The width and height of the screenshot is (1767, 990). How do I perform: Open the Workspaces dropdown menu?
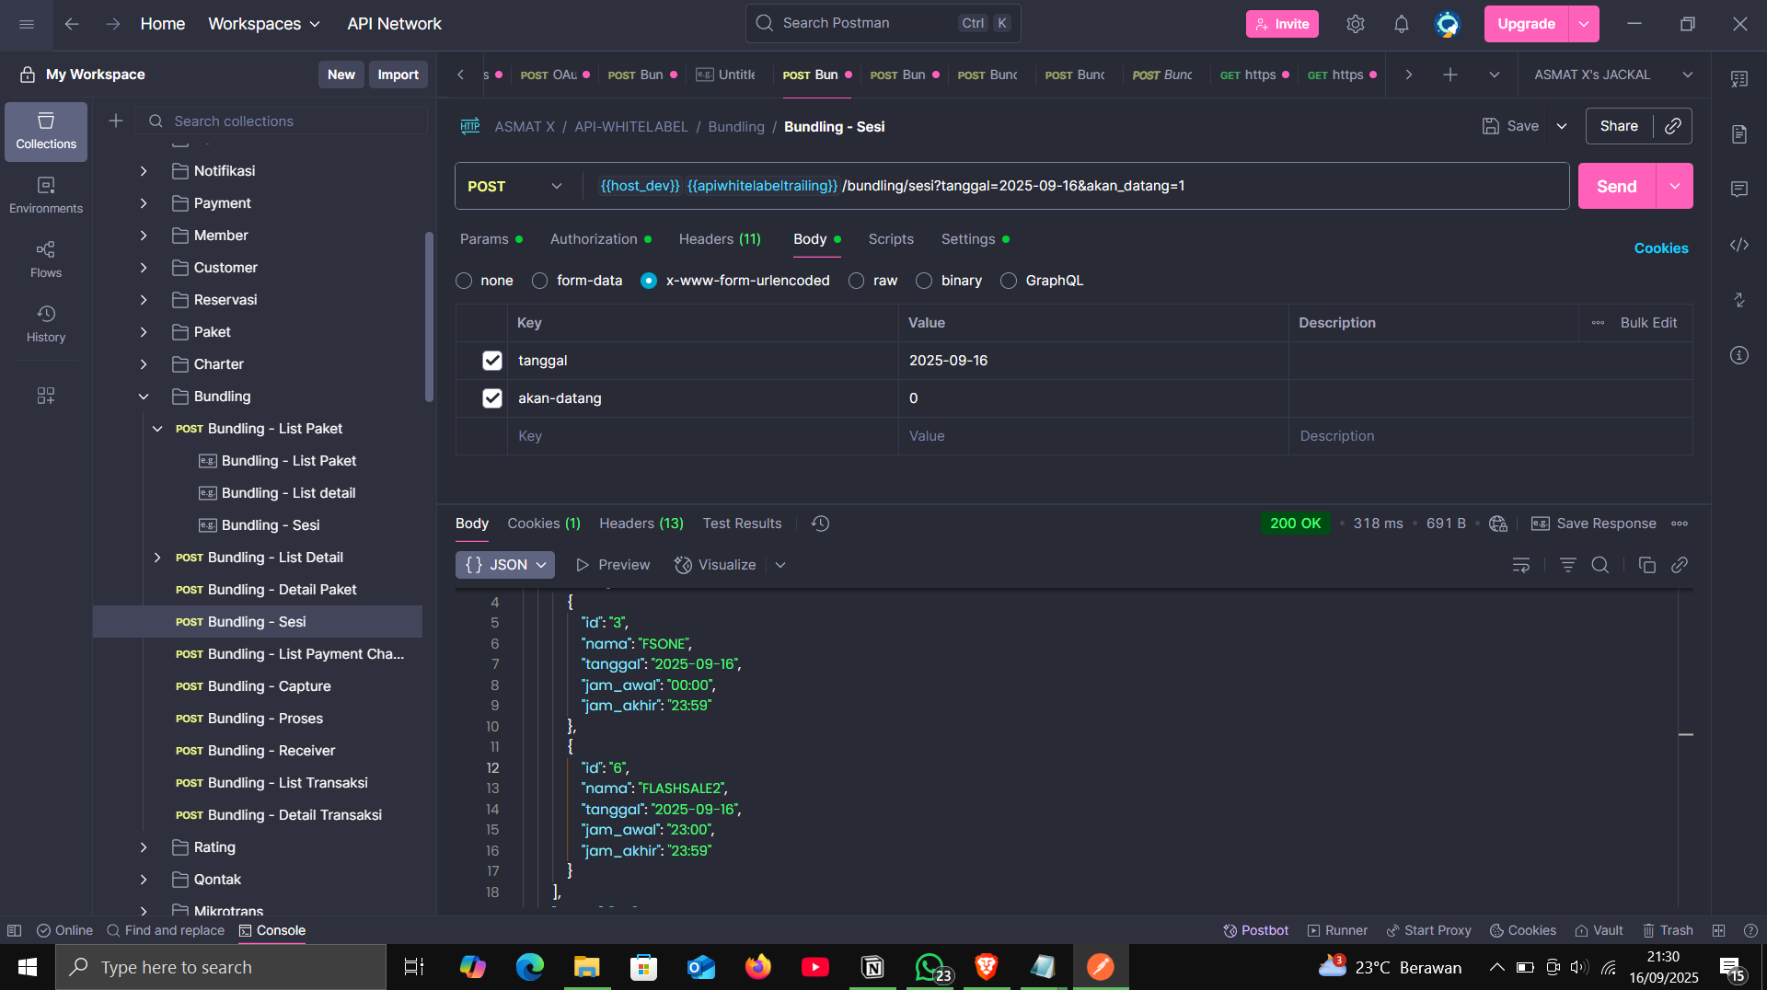[264, 24]
